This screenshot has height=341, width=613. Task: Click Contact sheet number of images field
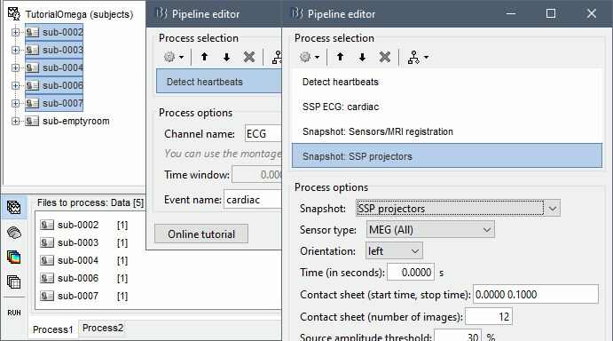489,316
